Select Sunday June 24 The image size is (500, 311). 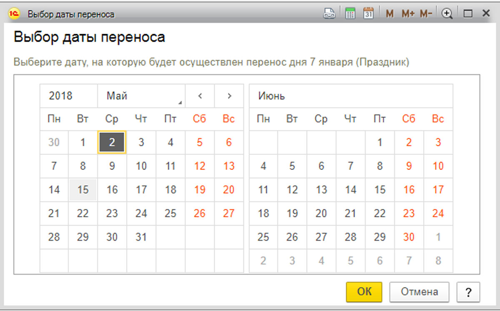[438, 214]
